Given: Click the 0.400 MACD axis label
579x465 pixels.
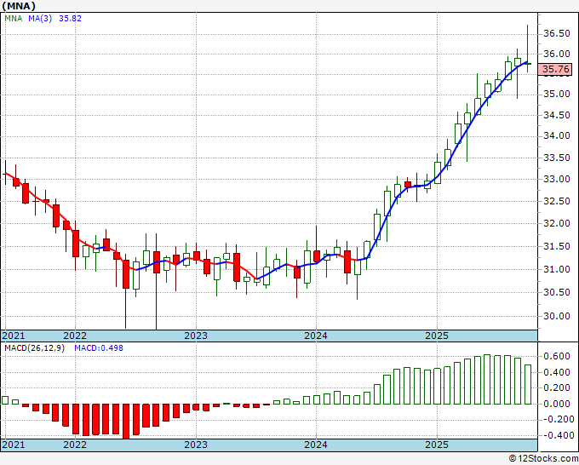Looking at the screenshot, I should coord(557,372).
